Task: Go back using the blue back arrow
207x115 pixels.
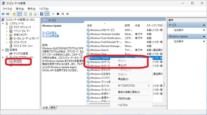Action: point(3,14)
